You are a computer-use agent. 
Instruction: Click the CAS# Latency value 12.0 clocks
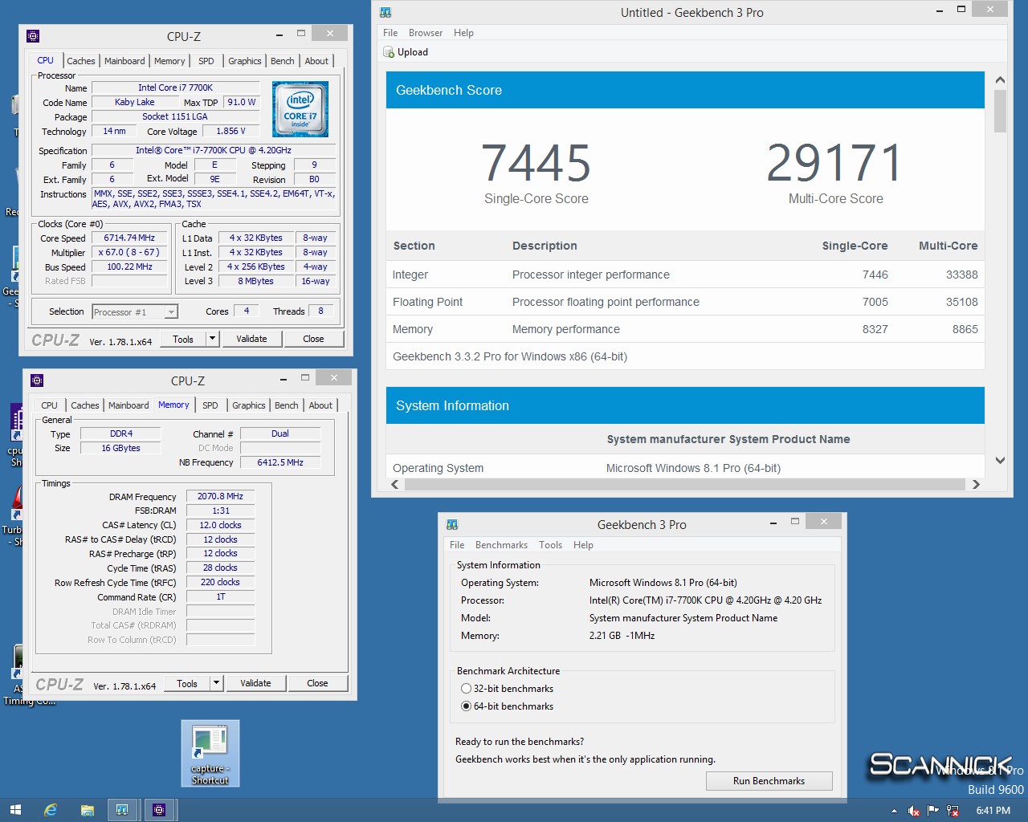[x=220, y=525]
